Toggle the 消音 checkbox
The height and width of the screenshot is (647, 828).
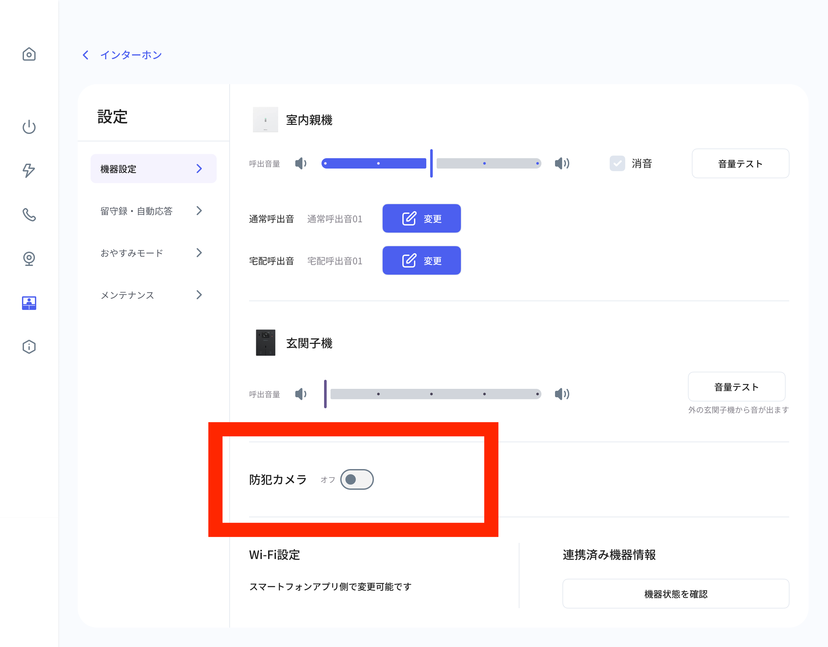click(617, 163)
